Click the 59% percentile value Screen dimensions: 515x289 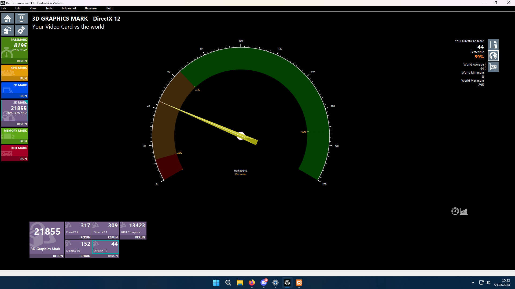[x=479, y=57]
